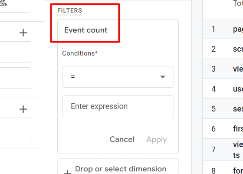This screenshot has height=174, width=243.
Task: Click the FILTERS section label
Action: tap(70, 10)
